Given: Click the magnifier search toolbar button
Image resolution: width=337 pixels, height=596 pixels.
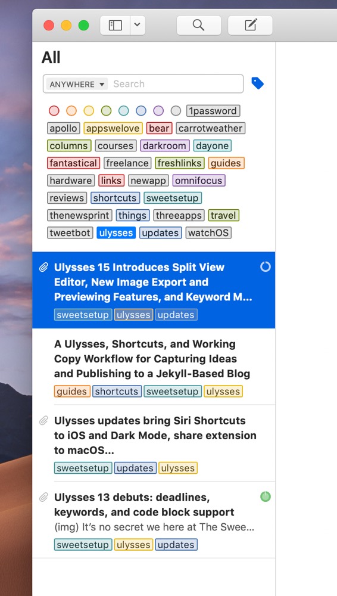Looking at the screenshot, I should (199, 26).
